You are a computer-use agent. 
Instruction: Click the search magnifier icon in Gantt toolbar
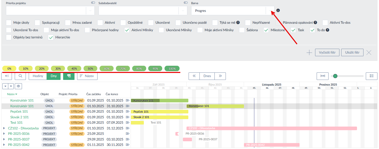(x=20, y=76)
